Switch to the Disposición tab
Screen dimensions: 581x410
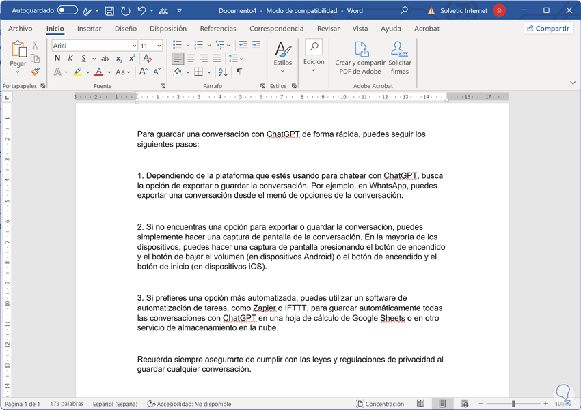[x=168, y=29]
